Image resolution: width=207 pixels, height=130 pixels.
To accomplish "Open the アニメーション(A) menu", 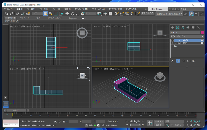I will point(98,9).
